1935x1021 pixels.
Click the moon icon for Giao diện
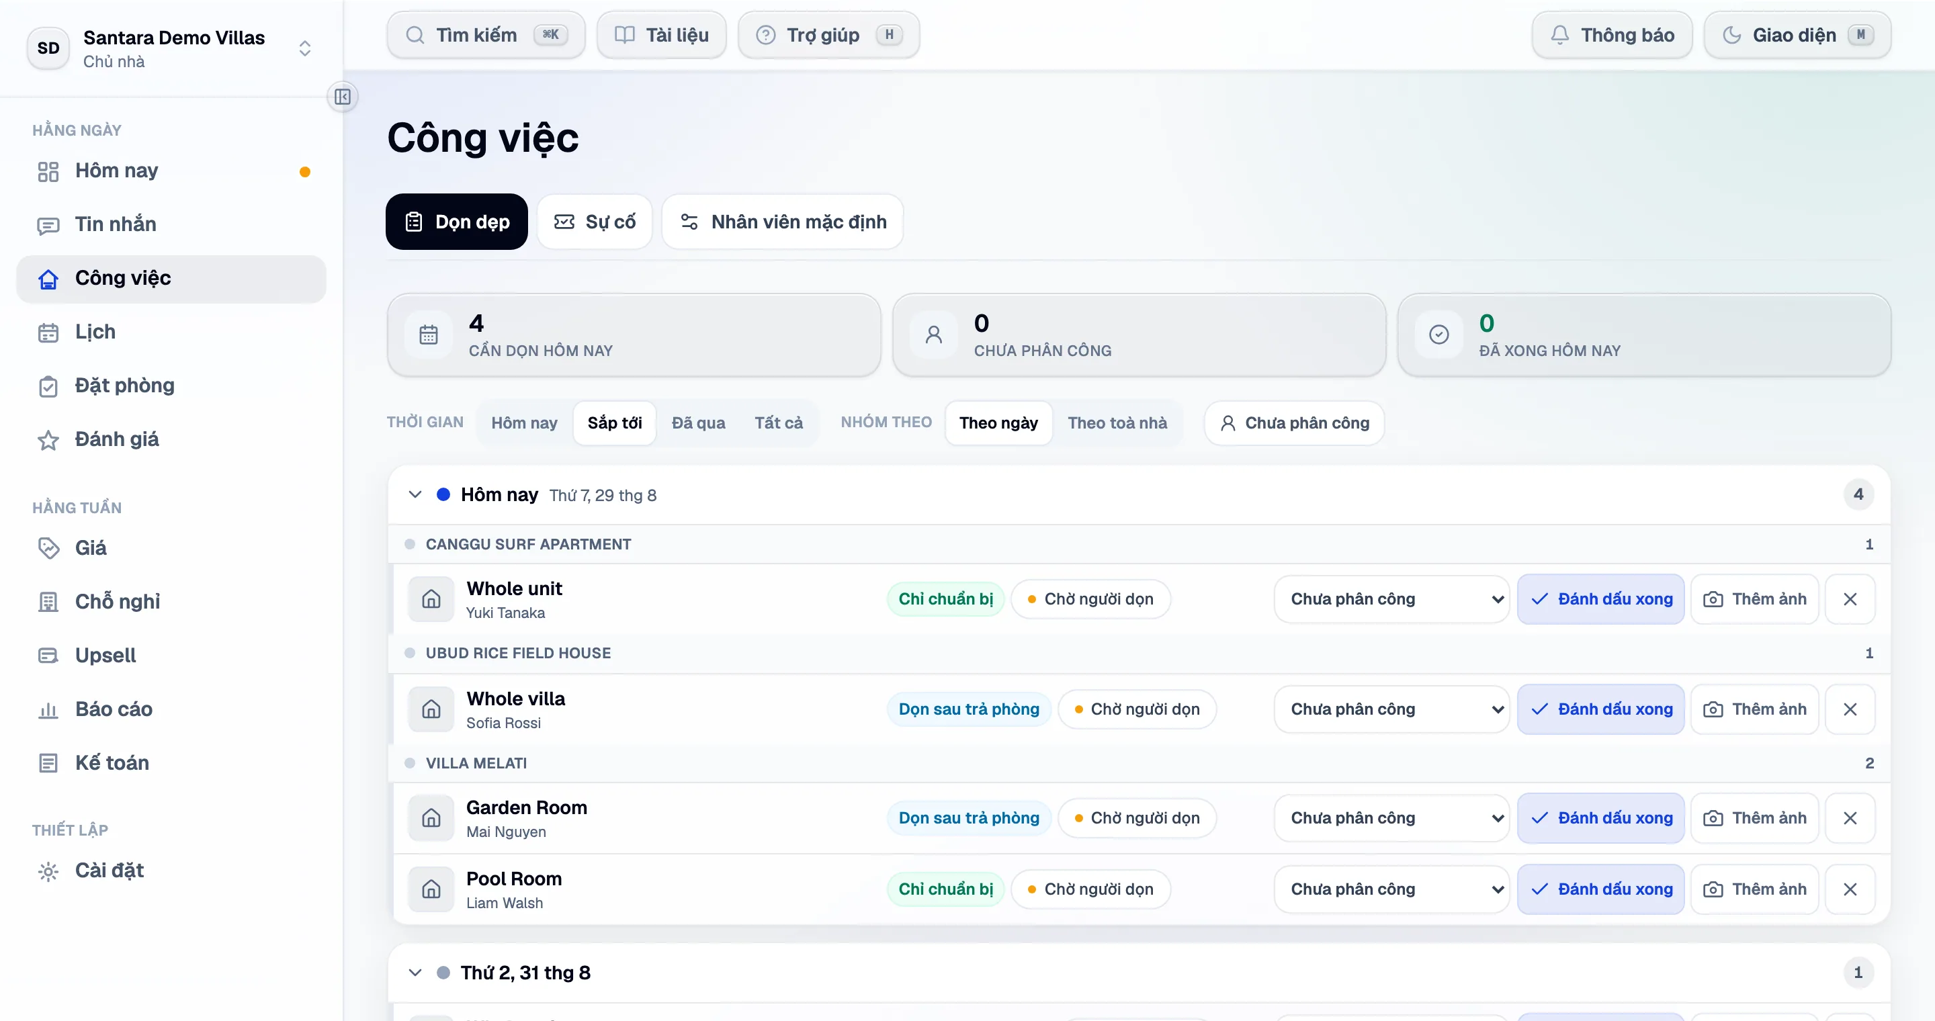pos(1731,36)
